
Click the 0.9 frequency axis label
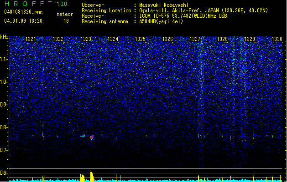(x=4, y=105)
